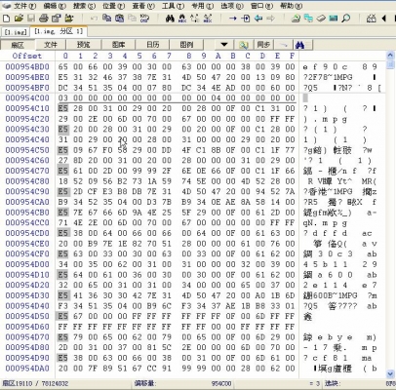Viewport: 396px width, 390px height.
Task: Click the magnifier icon left of 同步
Action: [244, 45]
